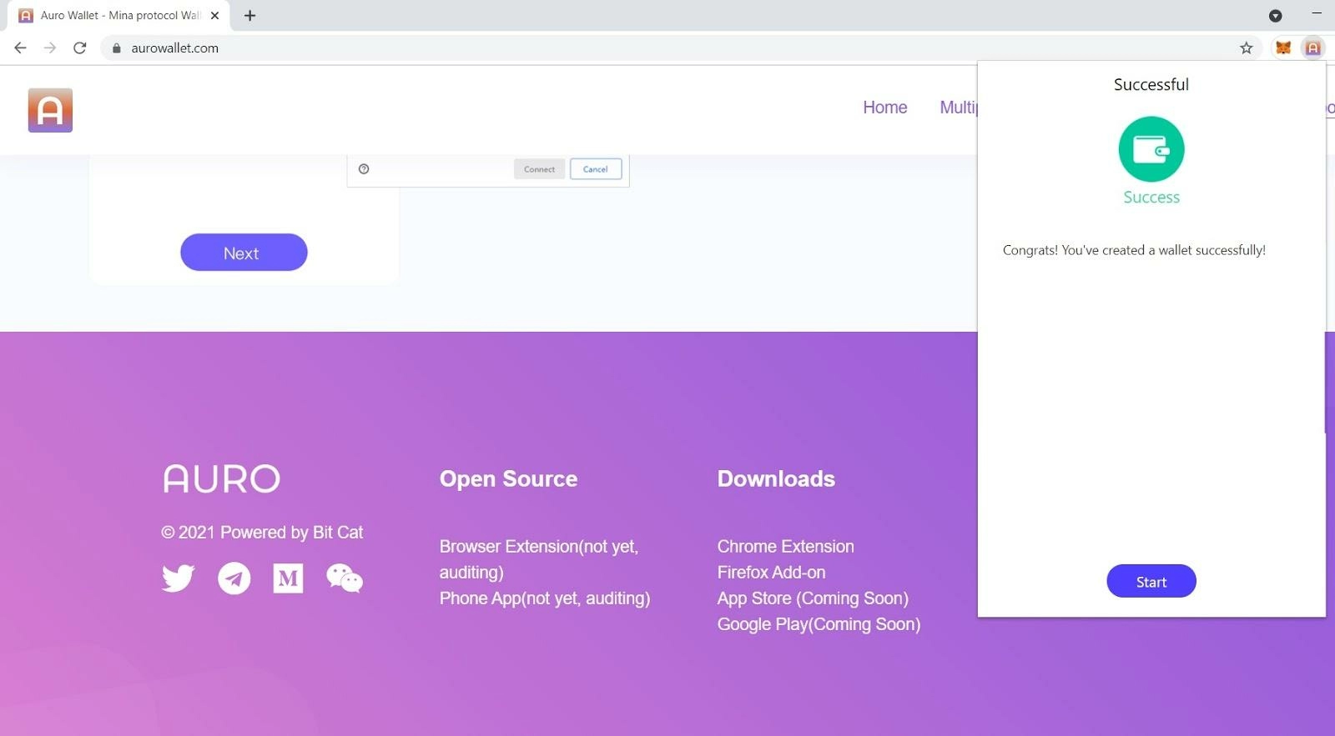Open the Firefox Add-on download link

772,573
